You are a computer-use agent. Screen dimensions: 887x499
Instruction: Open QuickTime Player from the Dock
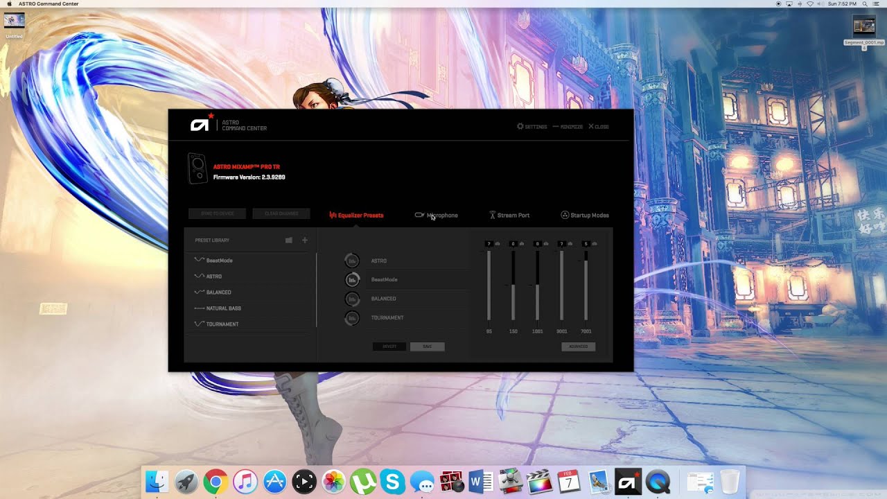point(658,482)
